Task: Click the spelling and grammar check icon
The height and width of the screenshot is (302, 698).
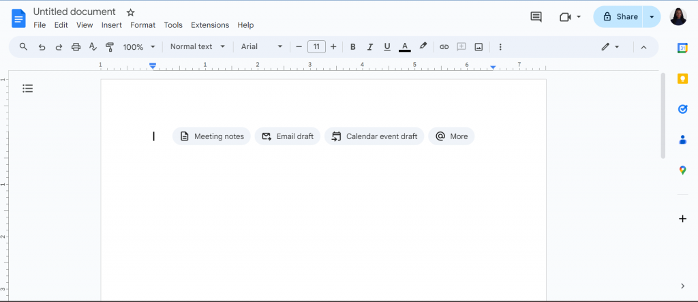Action: point(93,47)
